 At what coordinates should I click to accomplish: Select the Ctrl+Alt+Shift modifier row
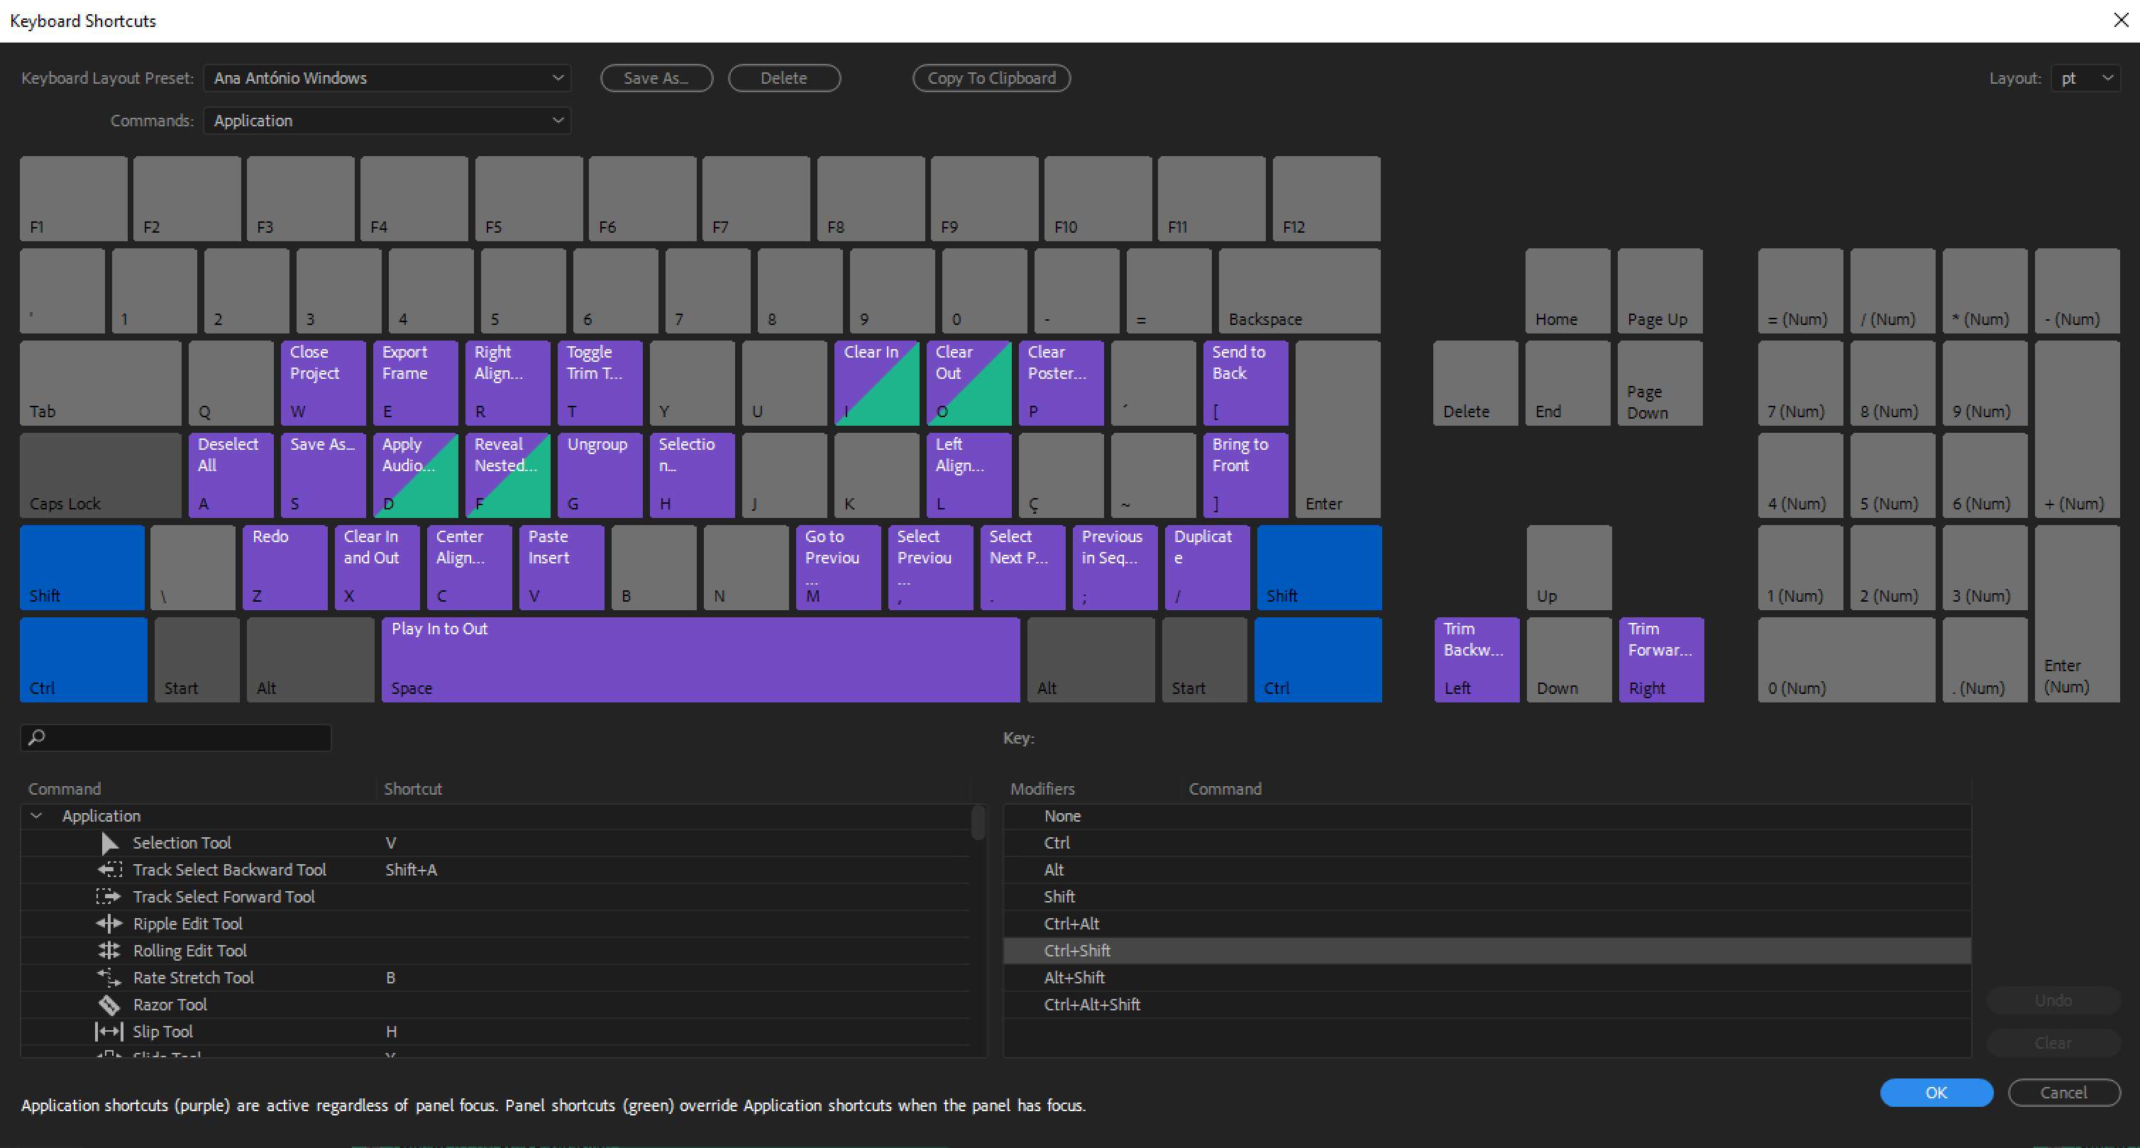click(x=1487, y=1004)
